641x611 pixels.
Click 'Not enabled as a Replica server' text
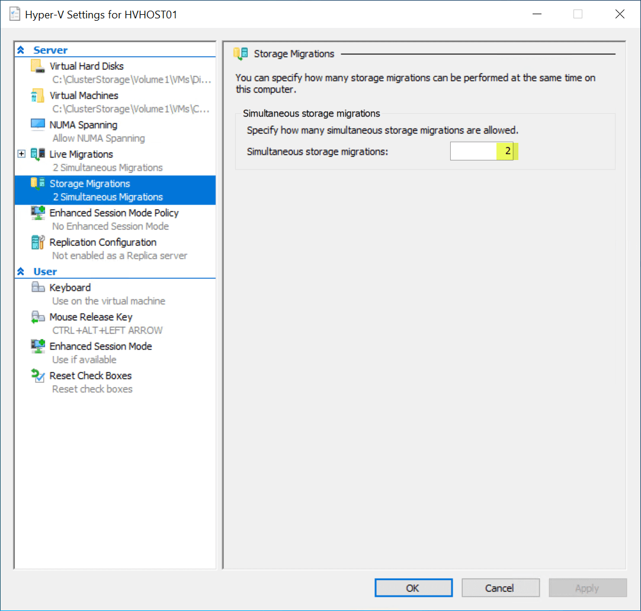click(x=119, y=255)
